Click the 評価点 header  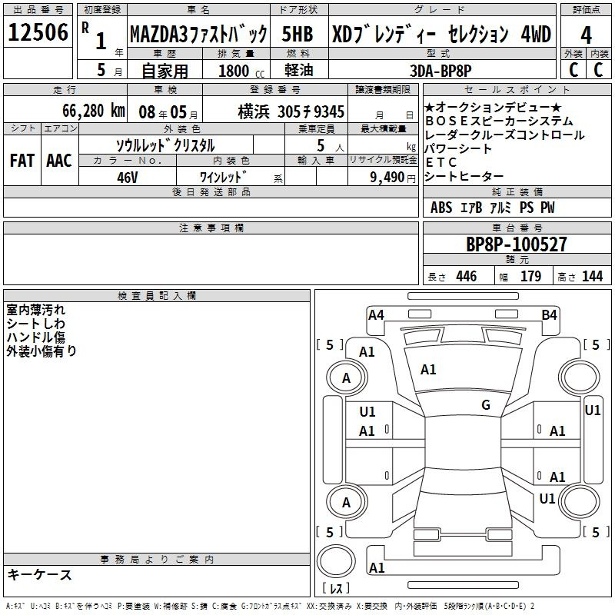586,10
